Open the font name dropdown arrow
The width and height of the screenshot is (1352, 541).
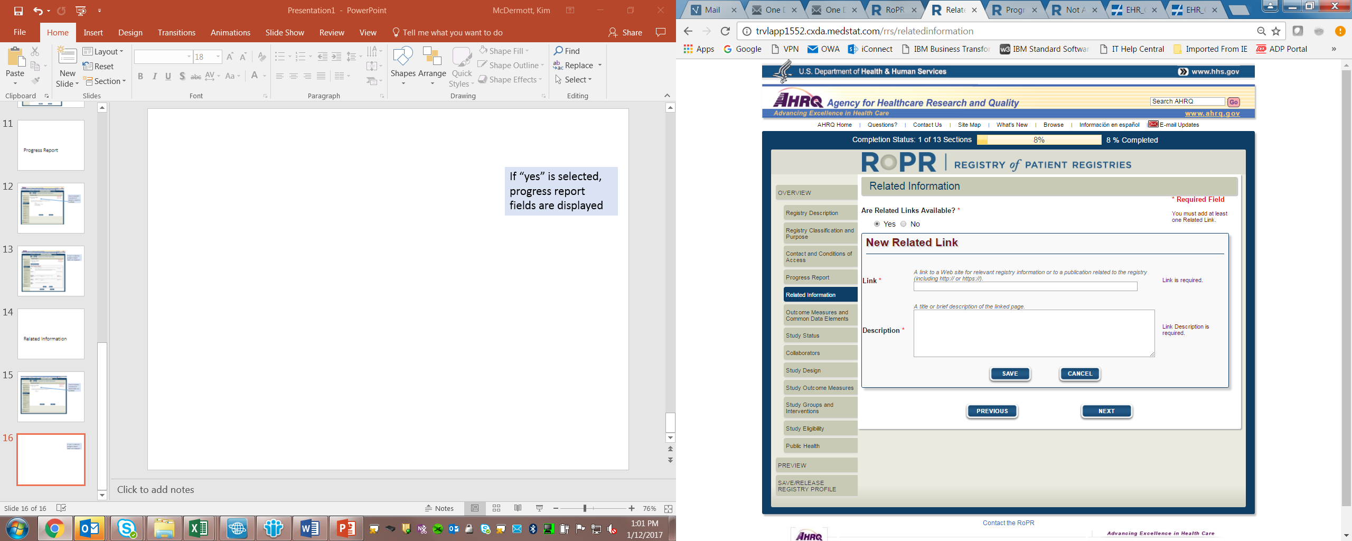[x=189, y=57]
